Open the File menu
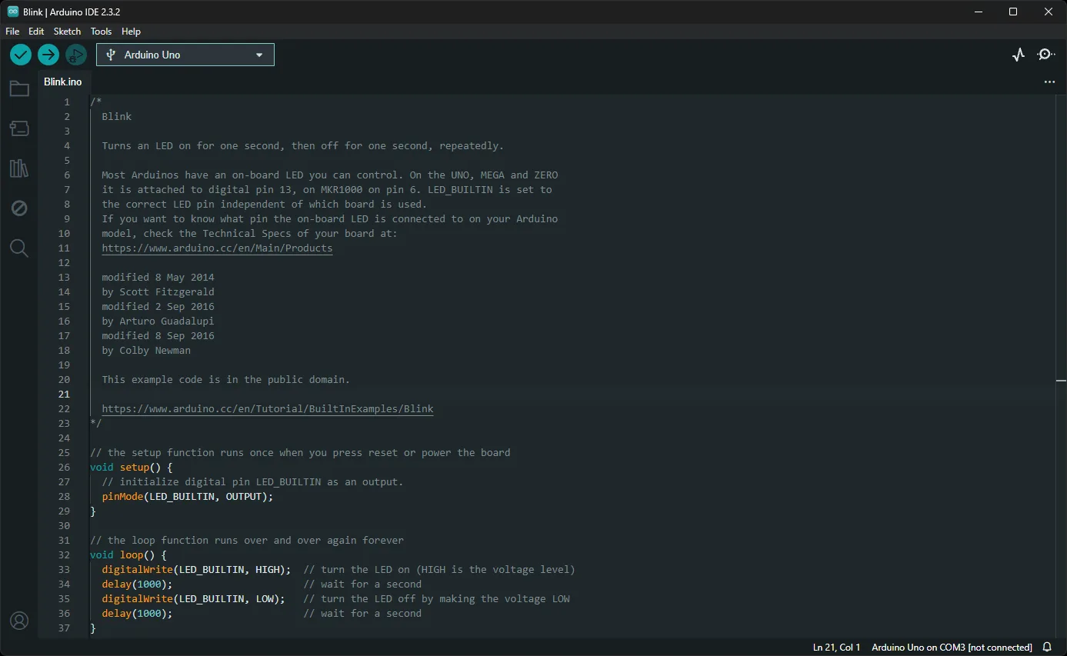 click(x=12, y=32)
